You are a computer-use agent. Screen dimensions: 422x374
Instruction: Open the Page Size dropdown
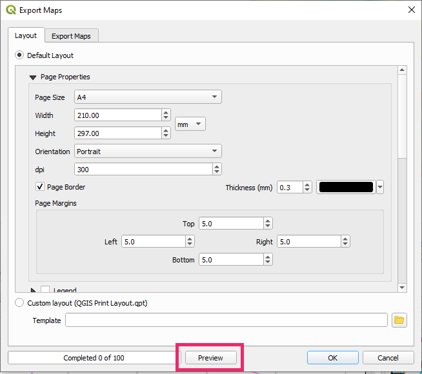point(148,97)
